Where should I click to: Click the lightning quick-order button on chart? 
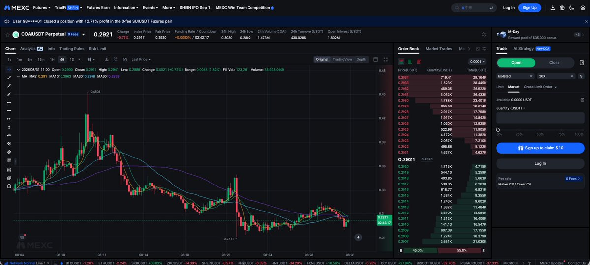tap(358, 237)
